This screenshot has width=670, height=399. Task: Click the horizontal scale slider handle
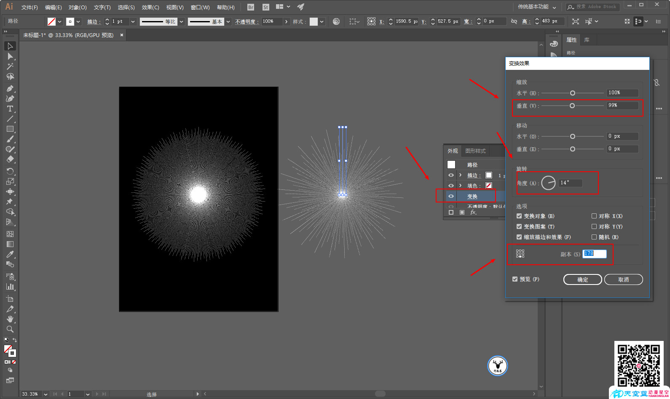click(x=572, y=93)
